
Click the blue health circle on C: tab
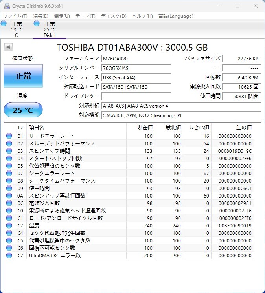pos(4,23)
